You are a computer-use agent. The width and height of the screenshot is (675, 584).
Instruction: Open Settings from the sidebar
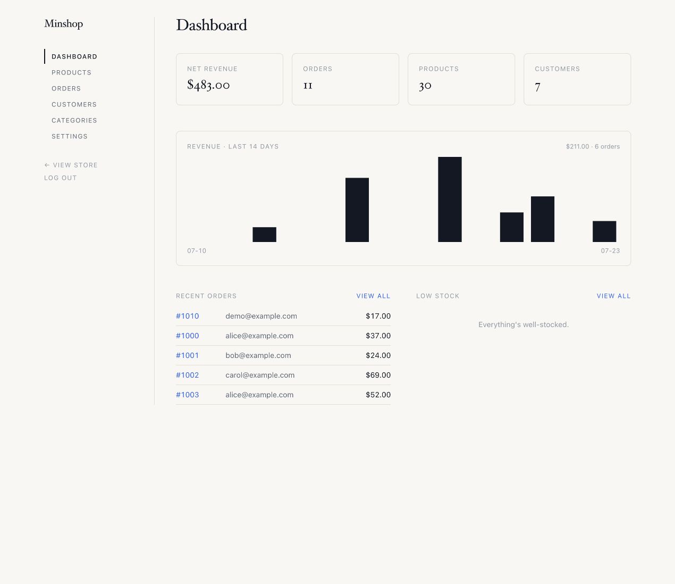point(70,136)
